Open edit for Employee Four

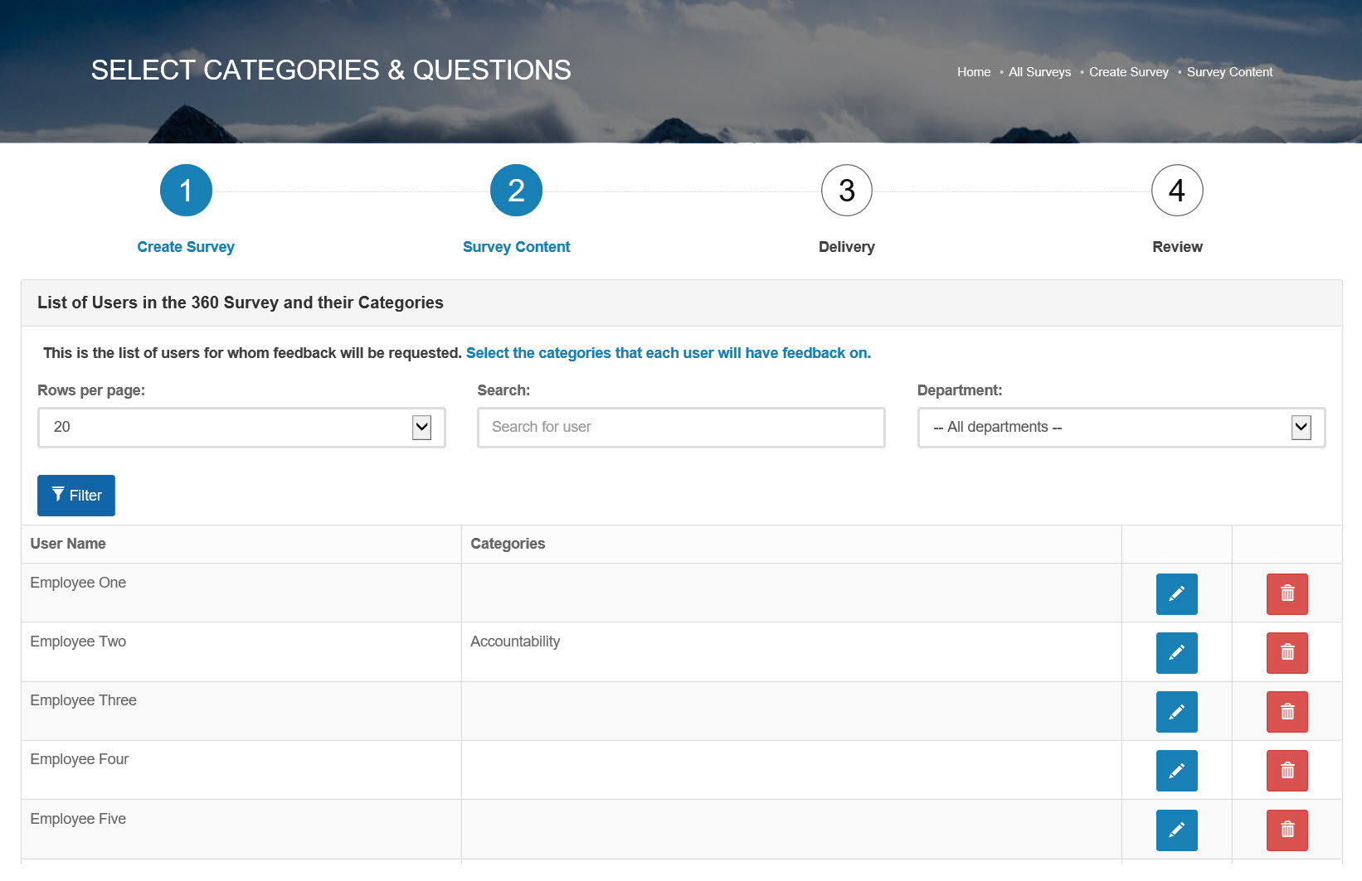(x=1176, y=771)
